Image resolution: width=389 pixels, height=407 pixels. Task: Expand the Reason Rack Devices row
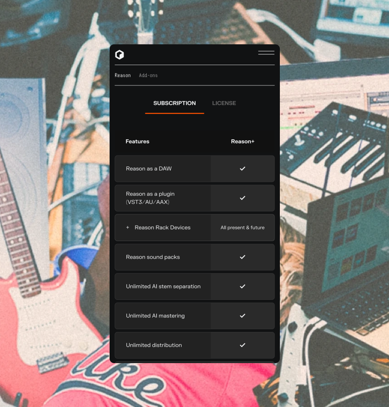pos(128,227)
